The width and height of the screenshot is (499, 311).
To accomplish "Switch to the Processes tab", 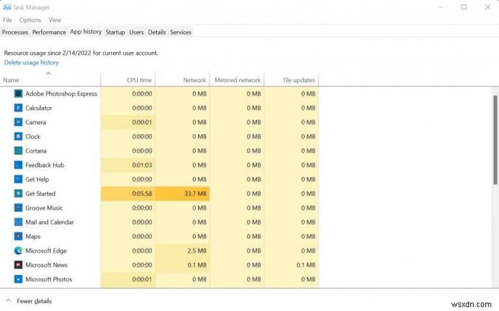I will (15, 32).
